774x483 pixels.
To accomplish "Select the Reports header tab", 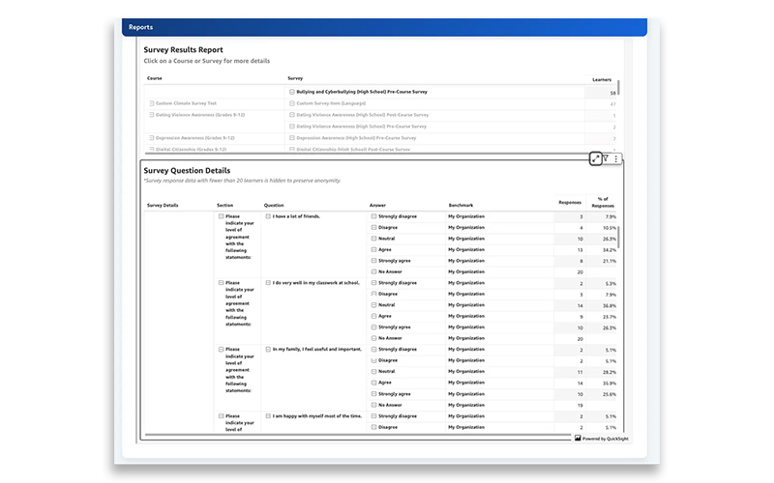I will pyautogui.click(x=140, y=27).
